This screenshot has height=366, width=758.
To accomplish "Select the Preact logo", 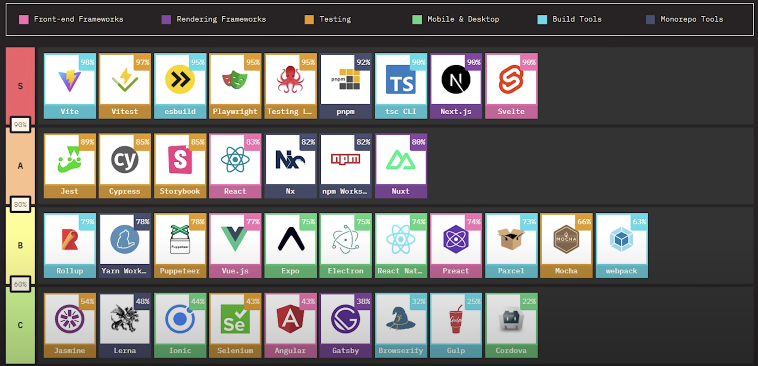I will (x=456, y=239).
